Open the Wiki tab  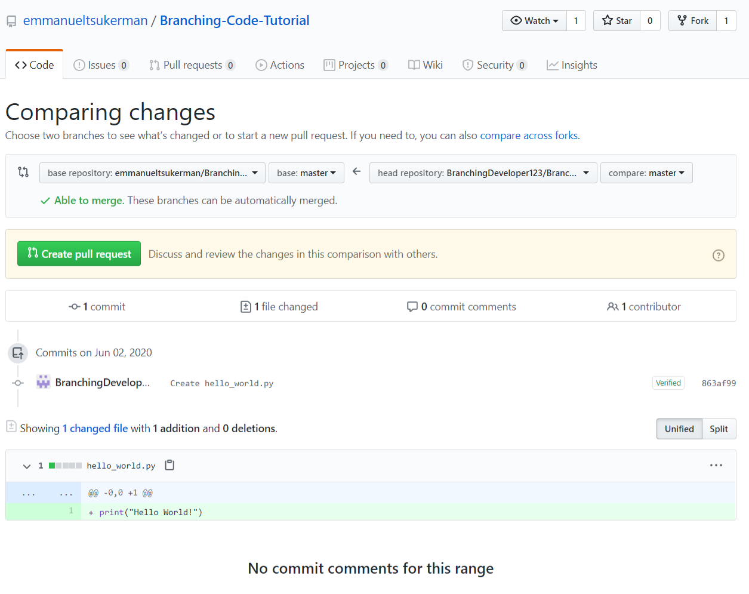425,65
